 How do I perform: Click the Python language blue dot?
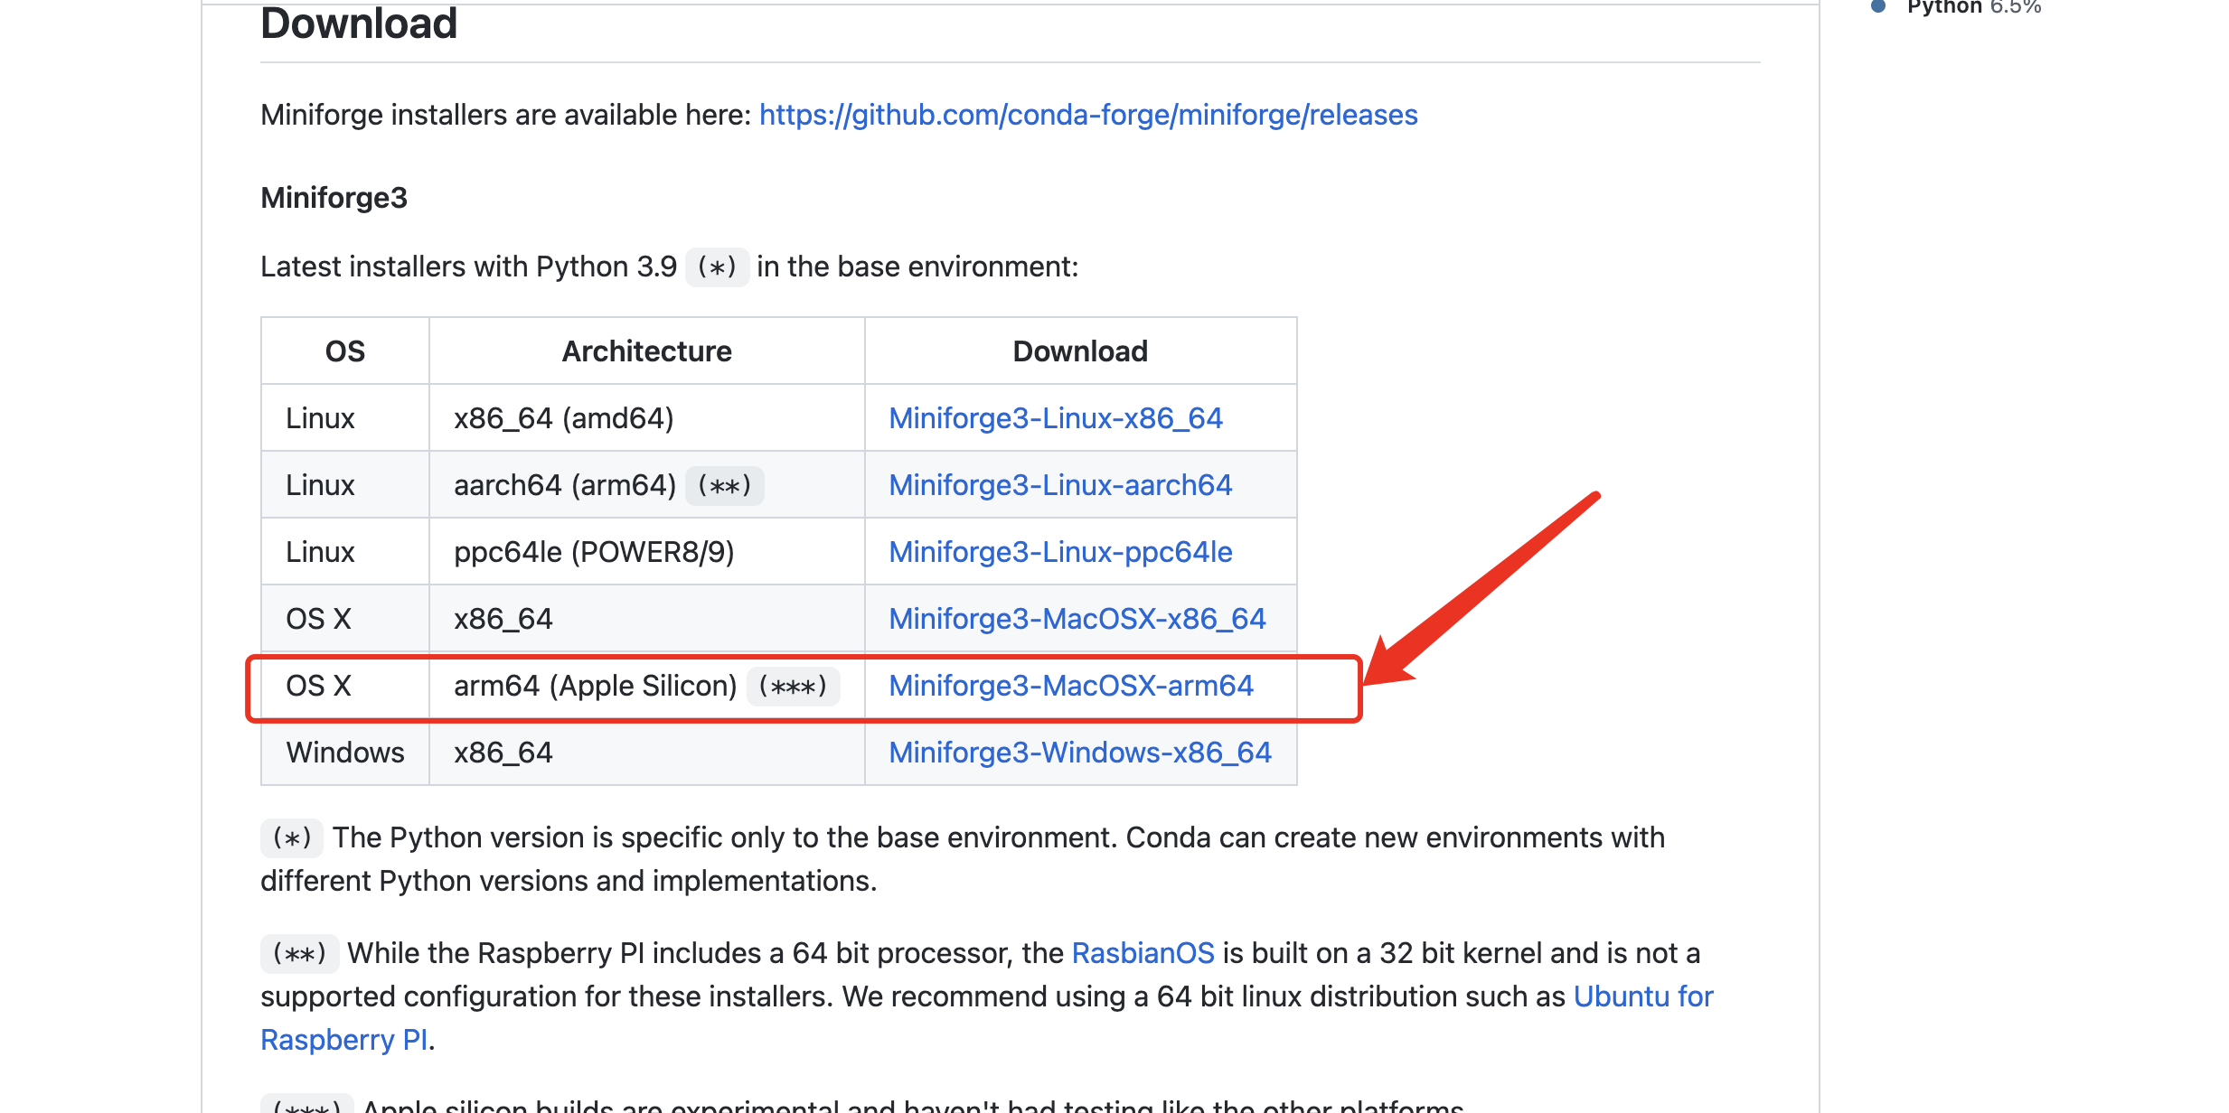(x=1878, y=6)
